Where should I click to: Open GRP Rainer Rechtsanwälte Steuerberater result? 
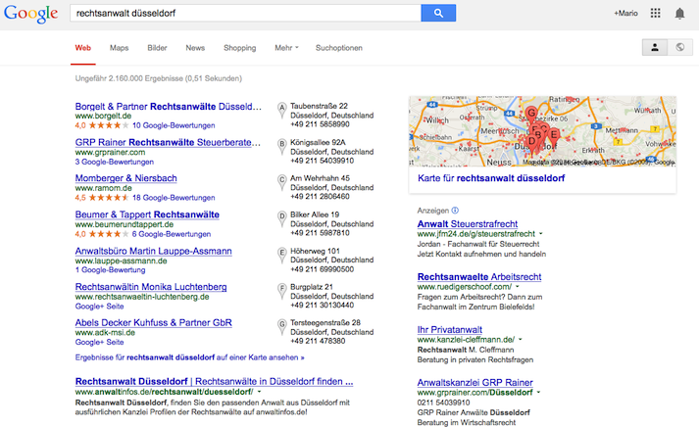[168, 142]
